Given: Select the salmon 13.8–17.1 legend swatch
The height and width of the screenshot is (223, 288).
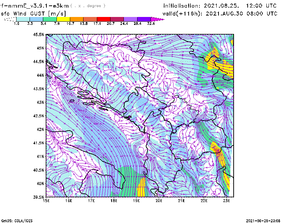Looking at the screenshot, I should point(90,19).
